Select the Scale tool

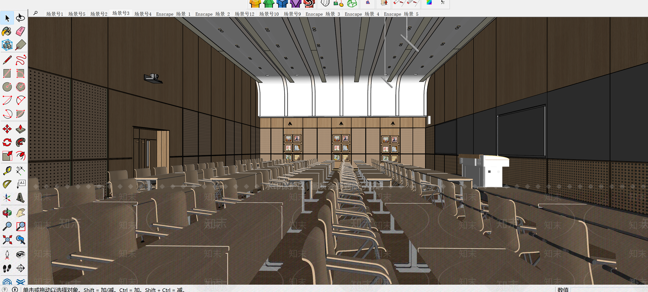[x=7, y=156]
